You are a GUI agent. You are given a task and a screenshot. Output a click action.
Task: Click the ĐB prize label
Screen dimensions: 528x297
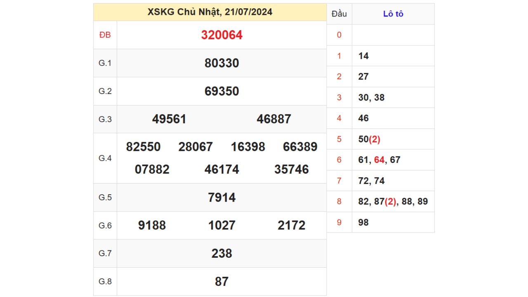[x=105, y=35]
